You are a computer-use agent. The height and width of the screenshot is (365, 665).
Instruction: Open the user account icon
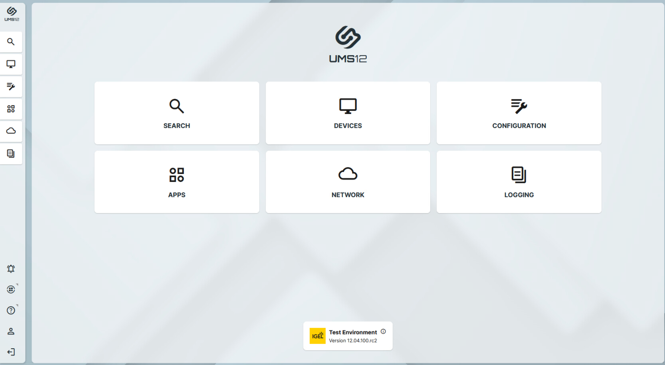[x=11, y=331]
